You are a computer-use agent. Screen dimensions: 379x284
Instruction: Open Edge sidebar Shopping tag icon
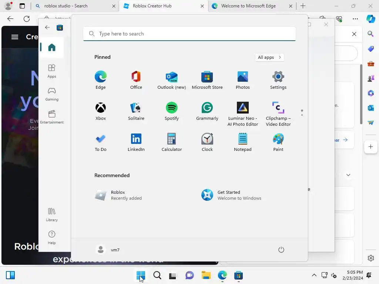click(371, 48)
